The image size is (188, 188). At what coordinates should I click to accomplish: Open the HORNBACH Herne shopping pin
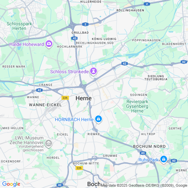[x=98, y=119]
